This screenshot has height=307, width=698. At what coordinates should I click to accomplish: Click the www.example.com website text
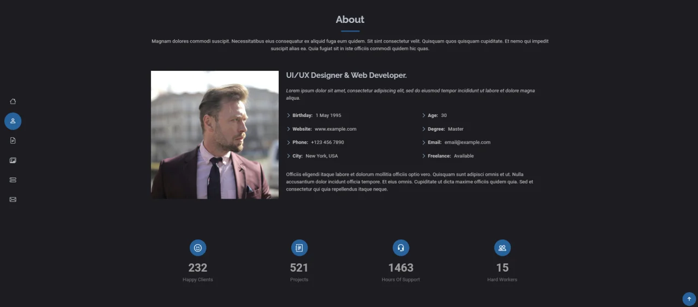click(x=335, y=129)
